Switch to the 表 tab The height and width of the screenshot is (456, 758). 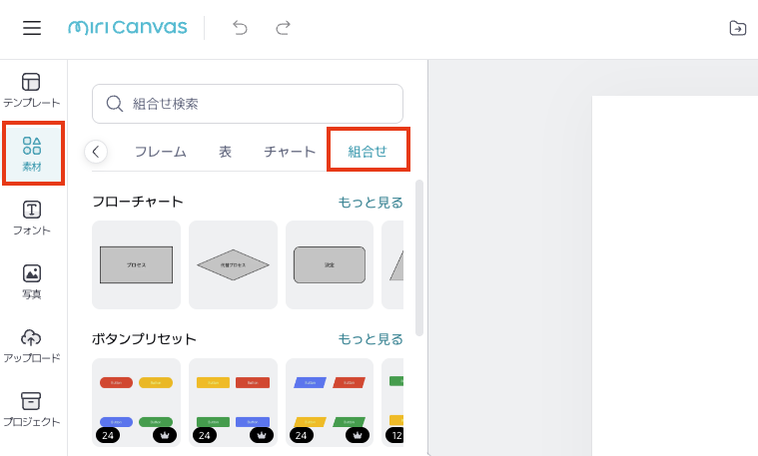click(x=225, y=152)
